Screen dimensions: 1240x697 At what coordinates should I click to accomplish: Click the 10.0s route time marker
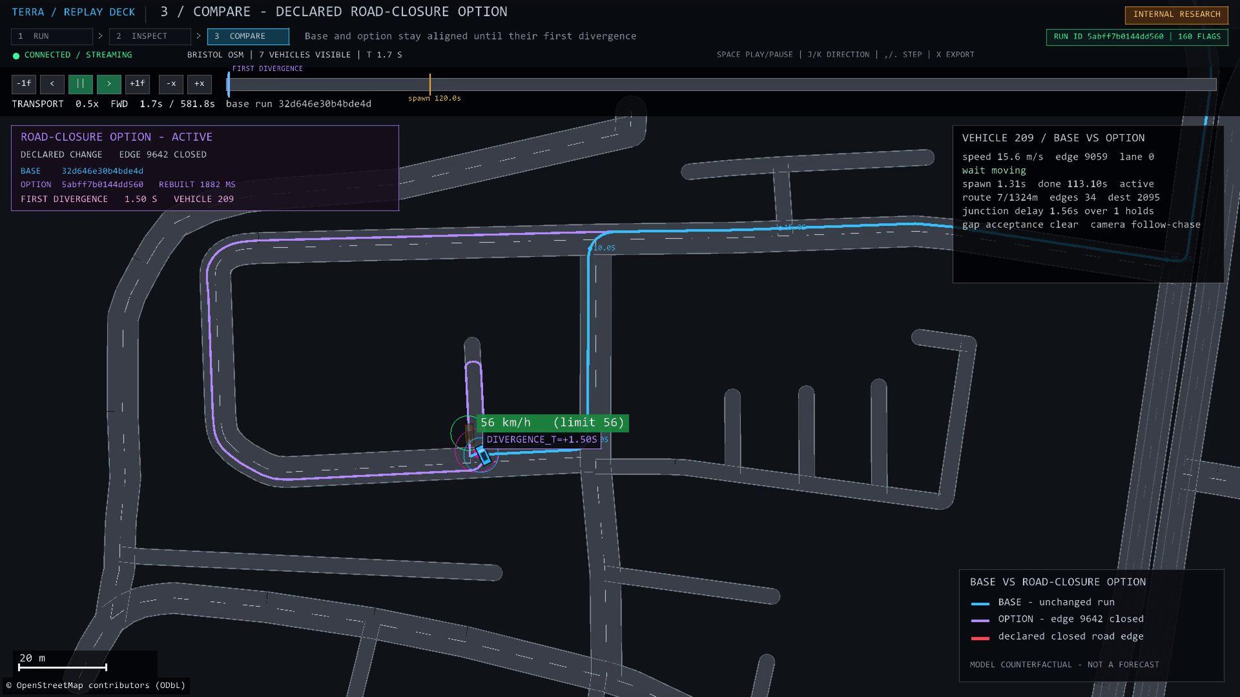[604, 248]
